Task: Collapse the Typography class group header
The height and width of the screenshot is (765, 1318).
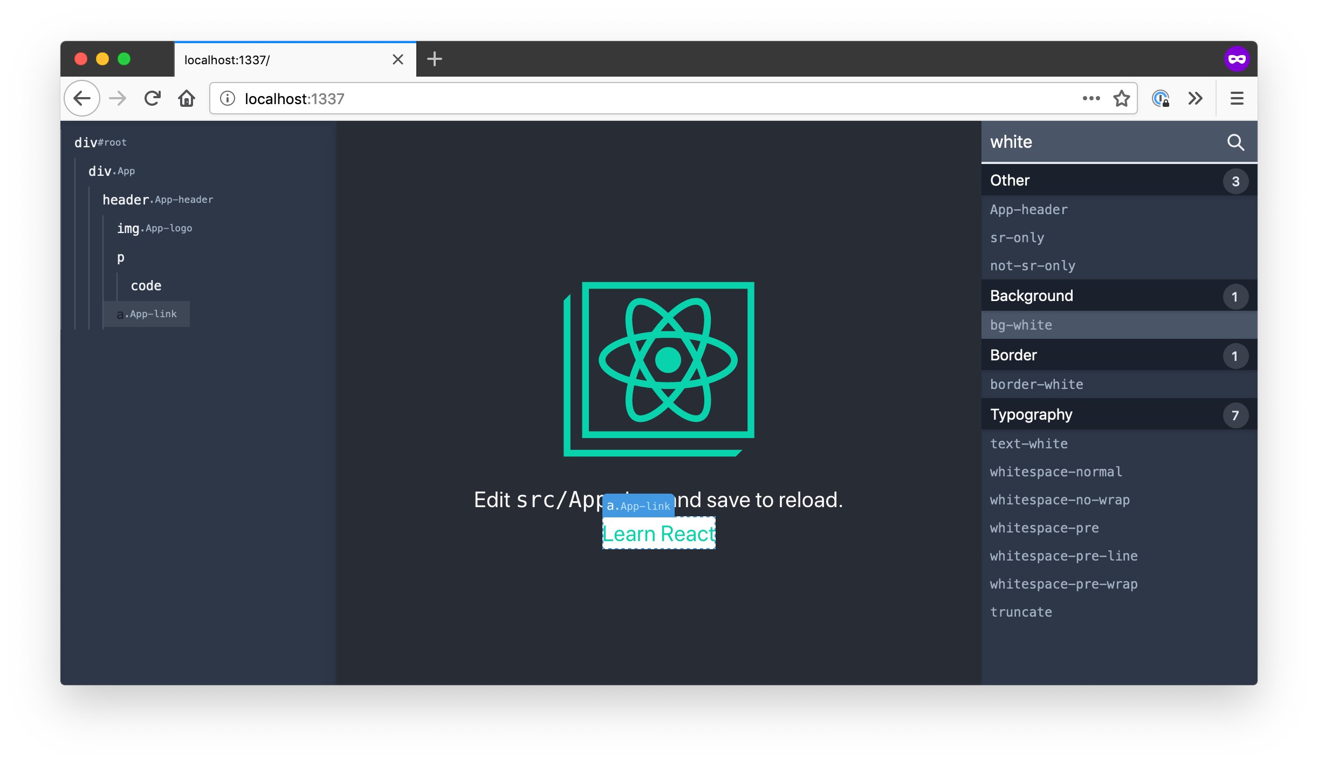Action: [x=1119, y=414]
